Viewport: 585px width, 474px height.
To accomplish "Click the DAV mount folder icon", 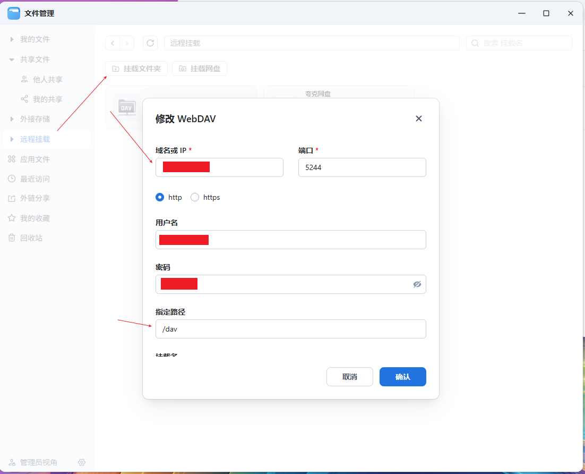I will click(126, 107).
